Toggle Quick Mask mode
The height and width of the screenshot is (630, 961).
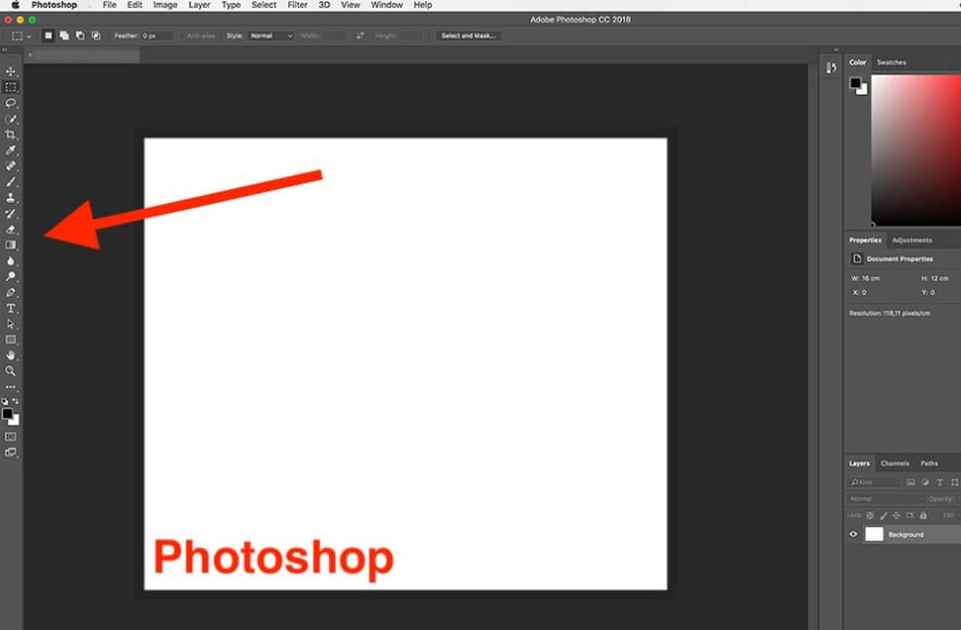click(x=11, y=437)
